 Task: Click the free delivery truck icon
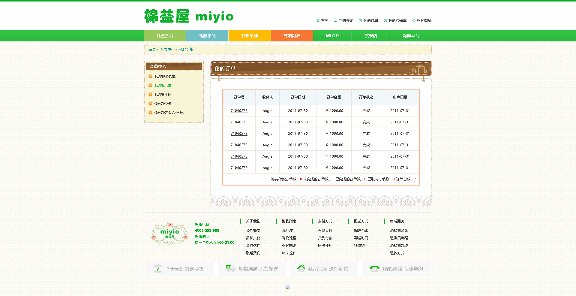pos(230,268)
